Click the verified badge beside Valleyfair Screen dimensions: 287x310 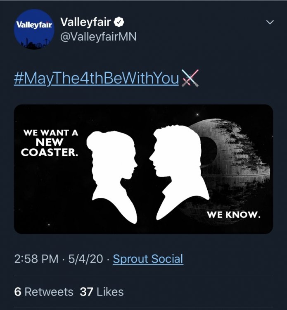click(119, 22)
